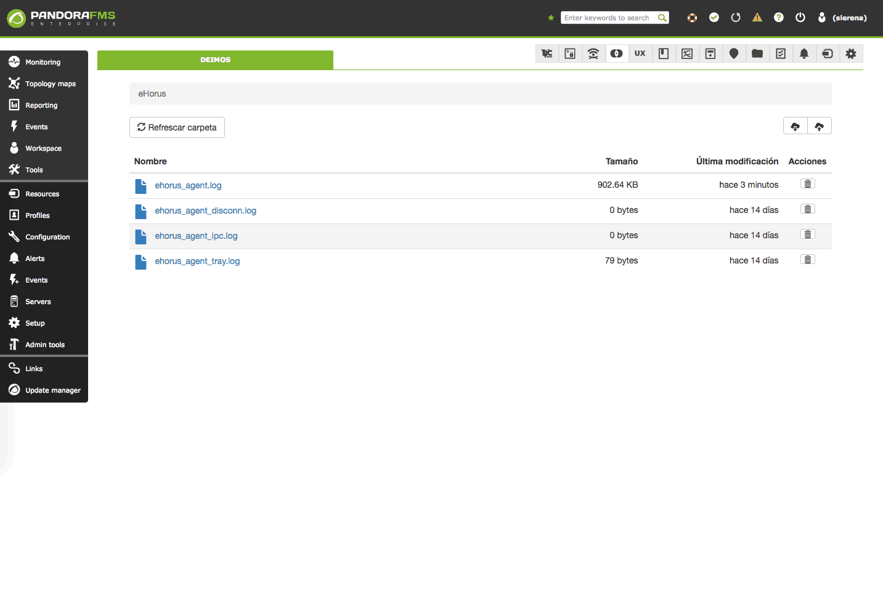Open the Topology maps sidebar menu
The image size is (883, 602).
(44, 84)
